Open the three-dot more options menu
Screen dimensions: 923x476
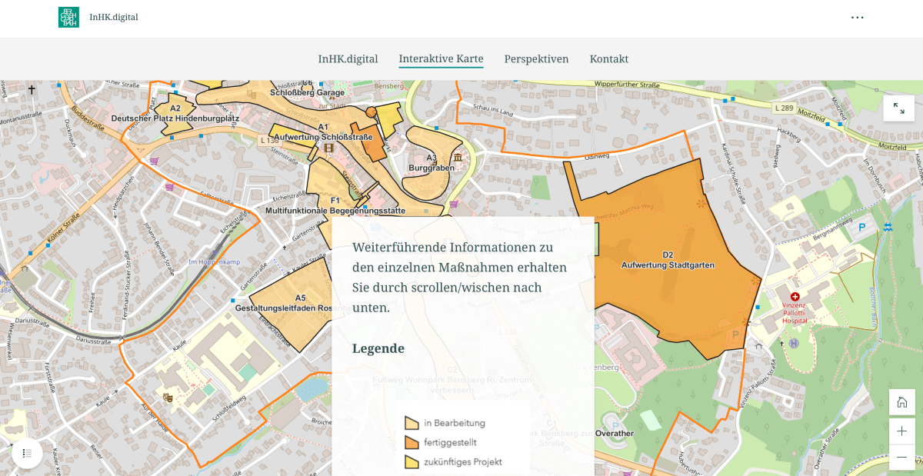pos(857,18)
